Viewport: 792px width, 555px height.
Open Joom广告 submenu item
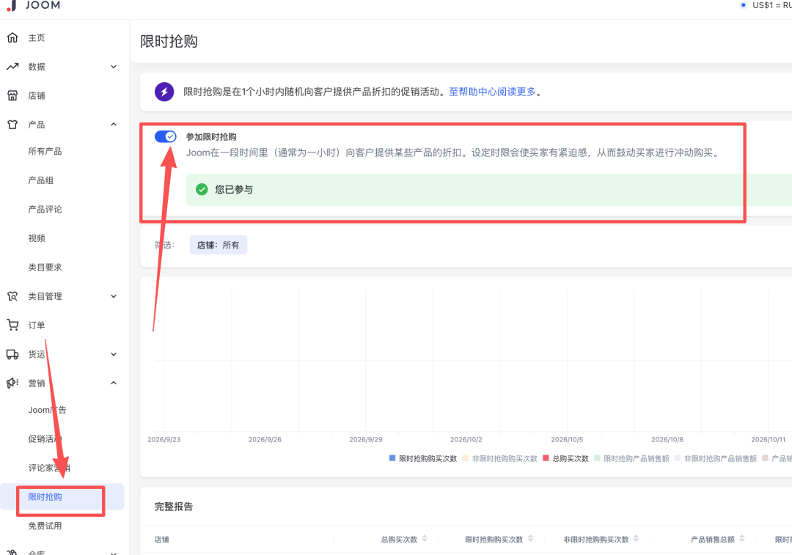coord(47,410)
